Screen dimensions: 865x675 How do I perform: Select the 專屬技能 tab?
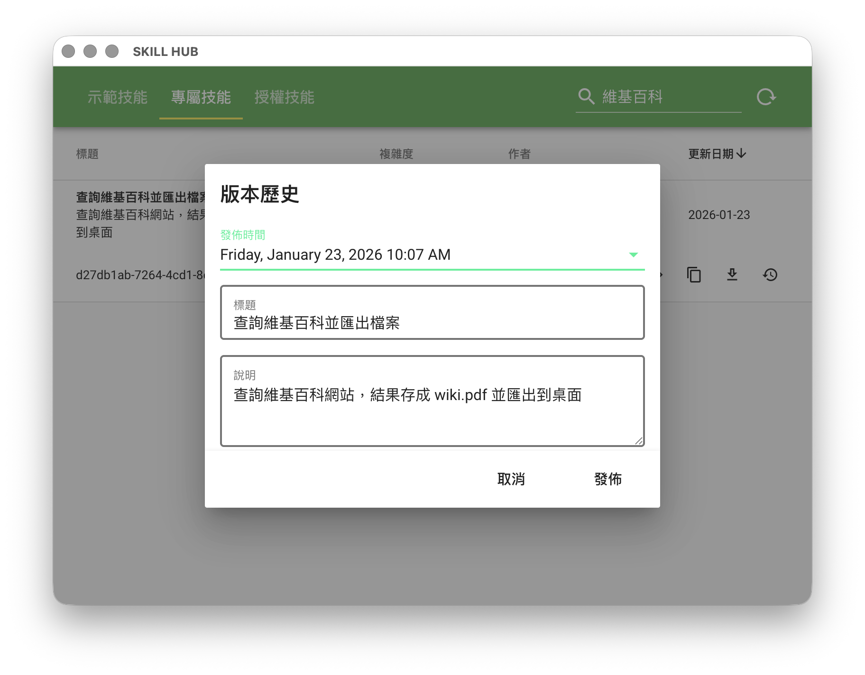(201, 97)
